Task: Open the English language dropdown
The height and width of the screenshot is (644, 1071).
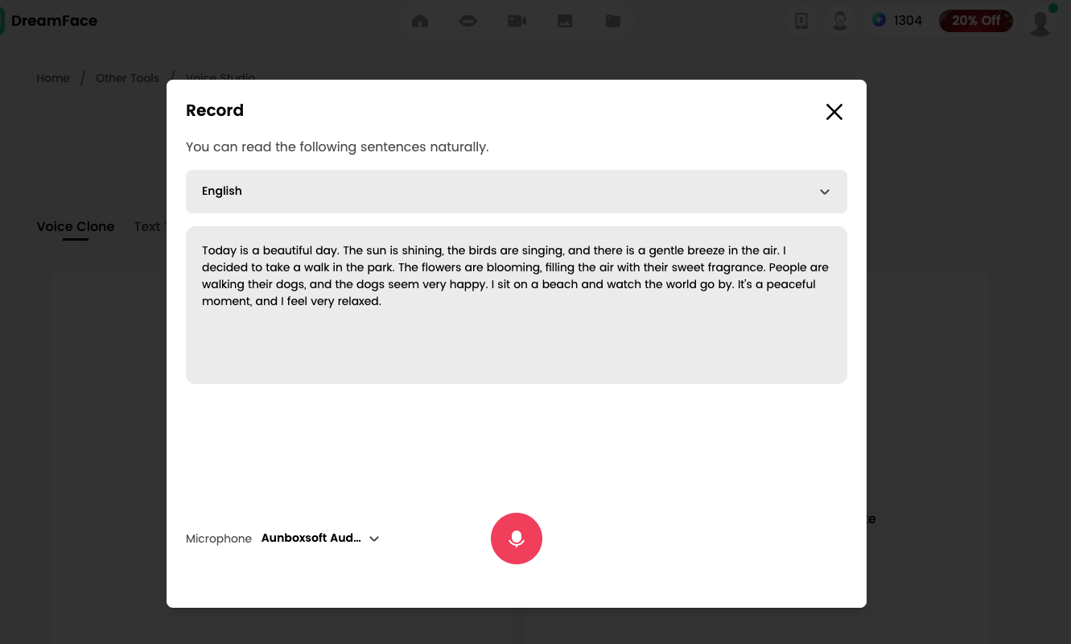Action: (516, 192)
